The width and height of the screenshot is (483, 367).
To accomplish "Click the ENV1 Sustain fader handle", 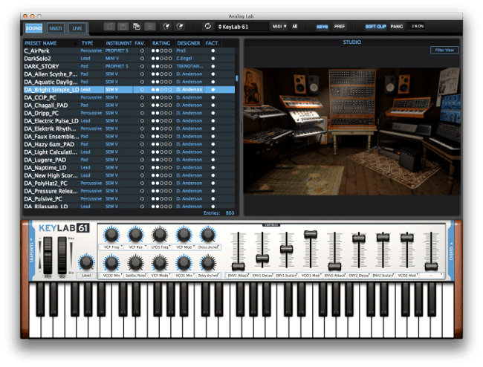I will coord(287,249).
